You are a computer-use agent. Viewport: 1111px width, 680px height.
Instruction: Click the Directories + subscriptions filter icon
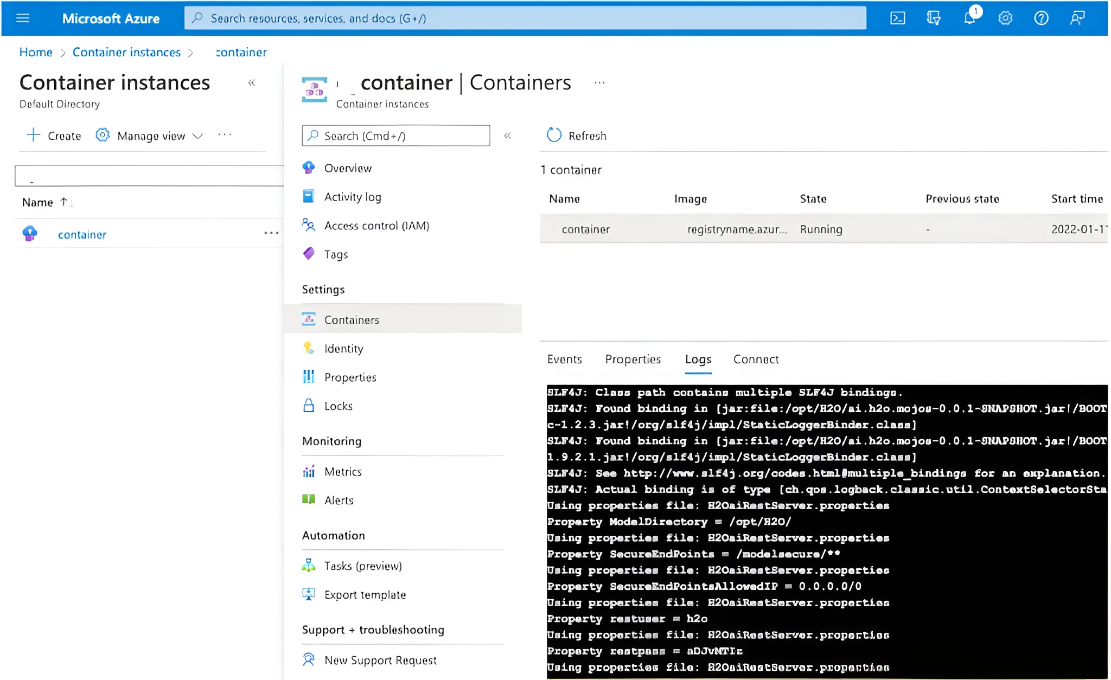(x=933, y=18)
